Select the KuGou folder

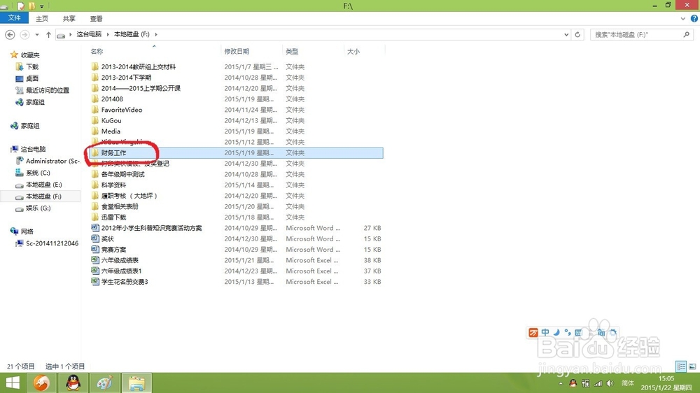coord(111,120)
